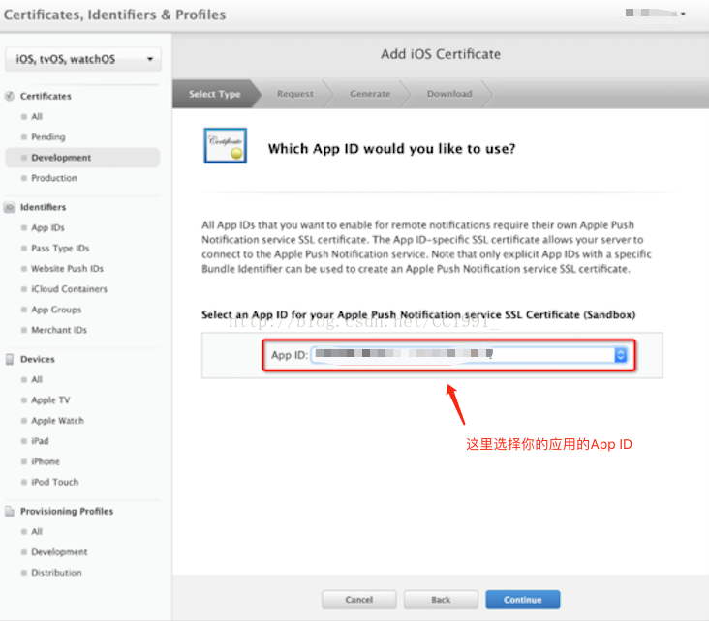
Task: Click the blue Continue button
Action: (523, 600)
